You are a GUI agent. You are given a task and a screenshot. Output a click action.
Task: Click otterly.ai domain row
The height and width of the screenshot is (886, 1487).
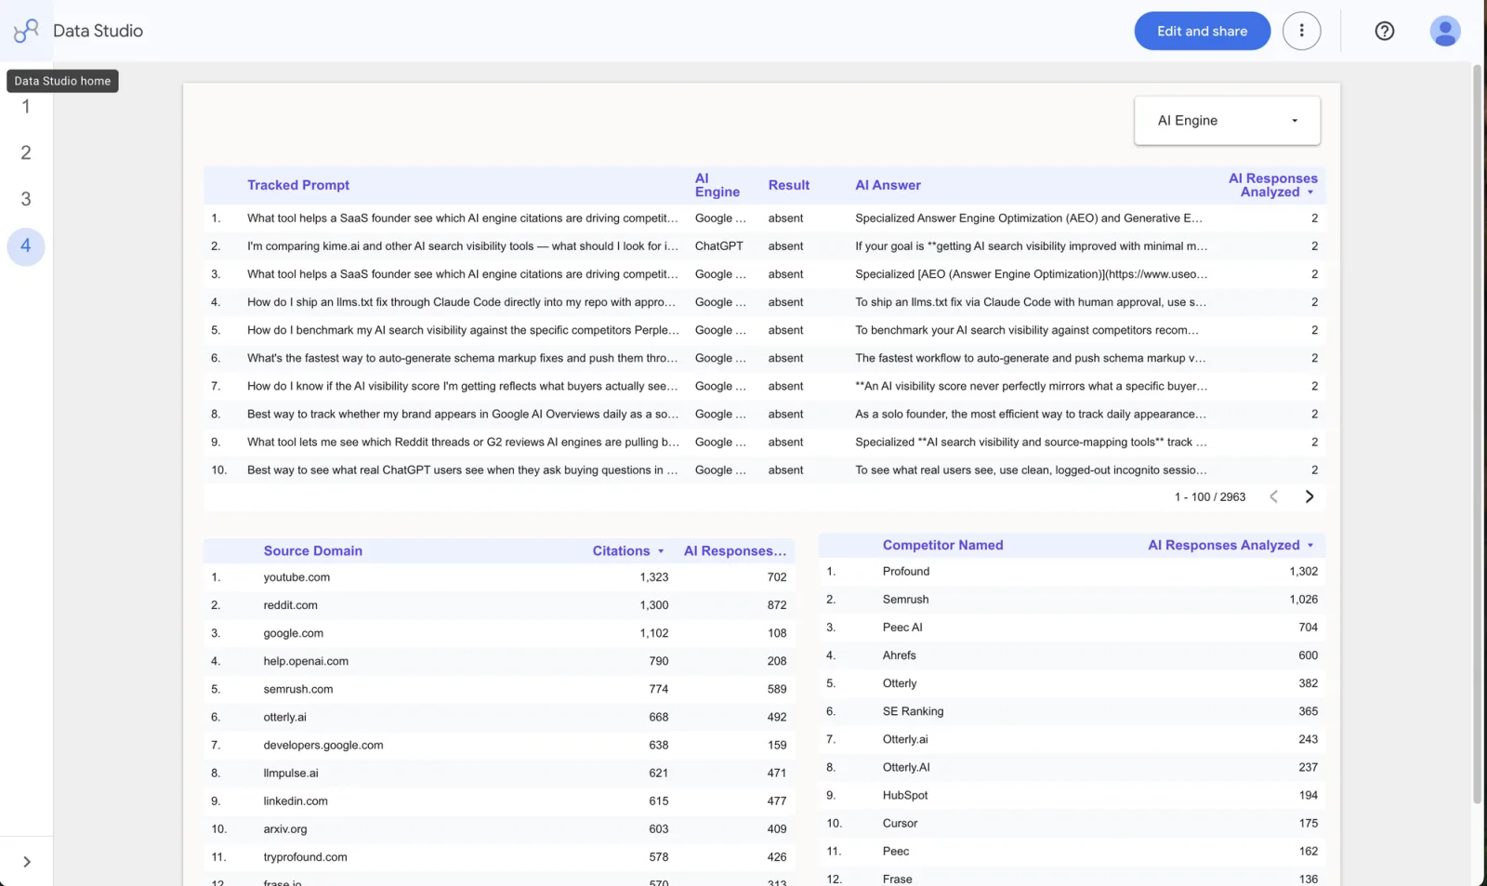tap(499, 717)
